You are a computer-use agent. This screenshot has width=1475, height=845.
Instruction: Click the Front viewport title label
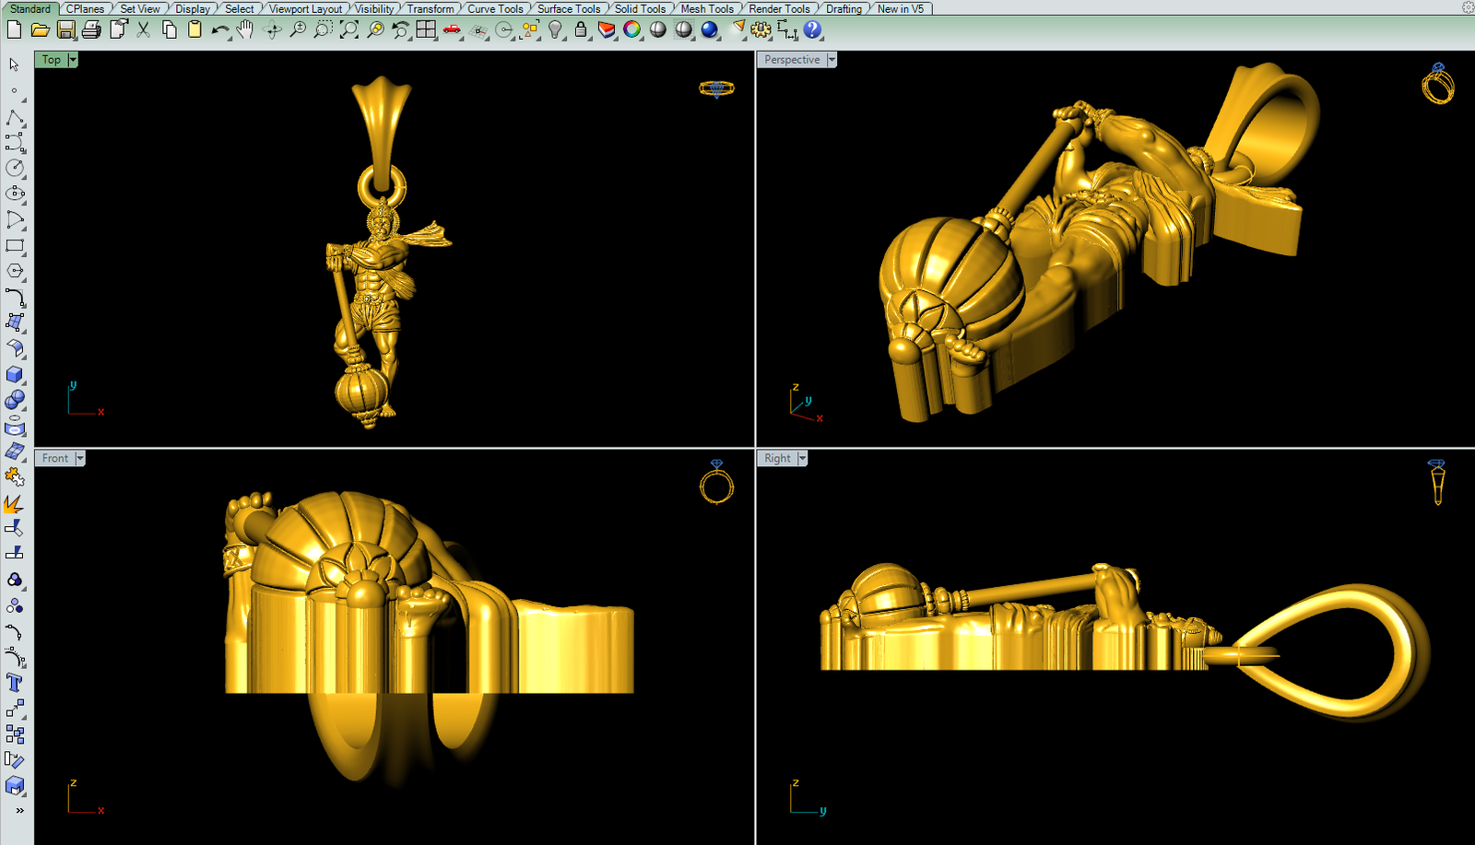tap(54, 459)
